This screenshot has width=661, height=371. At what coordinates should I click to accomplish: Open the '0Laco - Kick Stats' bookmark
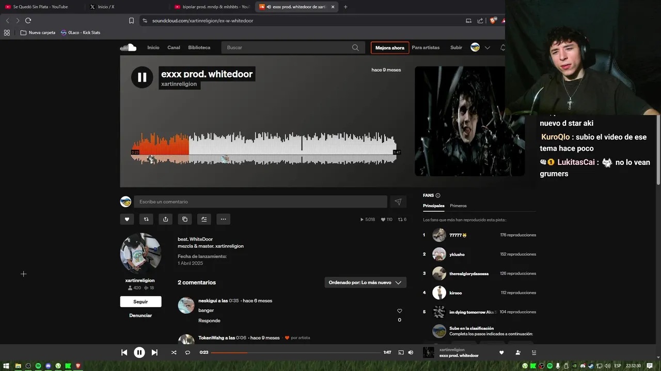point(81,32)
